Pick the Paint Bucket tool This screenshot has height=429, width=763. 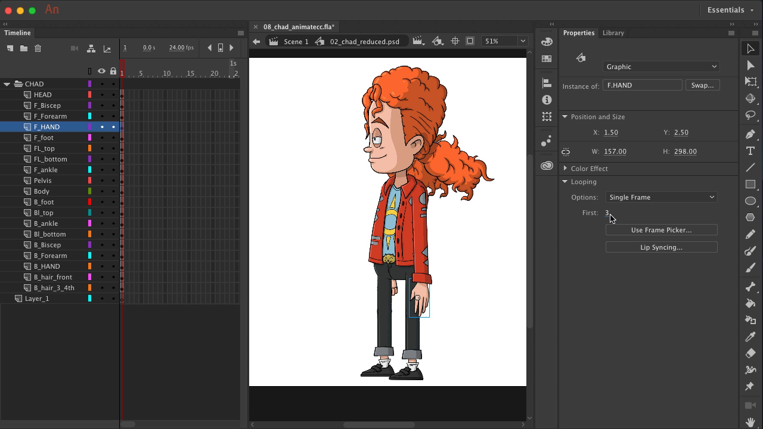click(750, 303)
